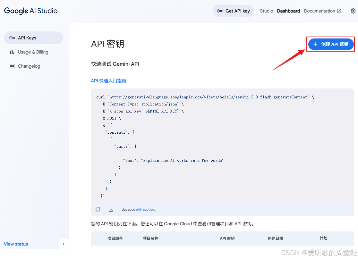
Task: Click the Google AI Studio logo
Action: (30, 11)
